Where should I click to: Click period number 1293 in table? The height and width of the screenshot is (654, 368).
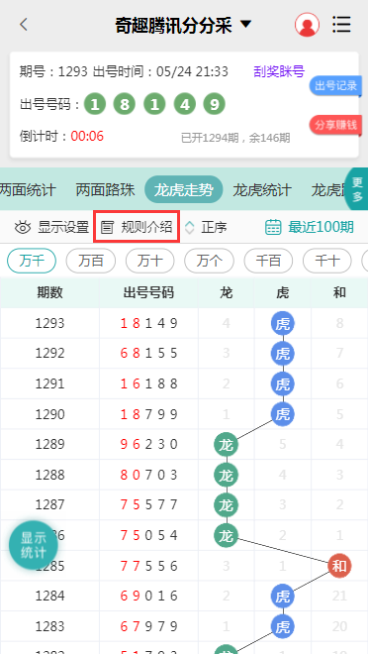(49, 323)
